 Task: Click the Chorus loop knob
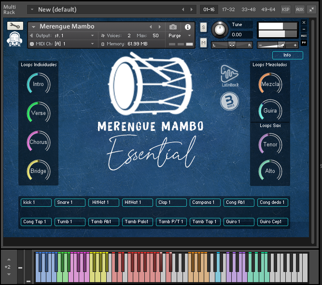(x=39, y=142)
